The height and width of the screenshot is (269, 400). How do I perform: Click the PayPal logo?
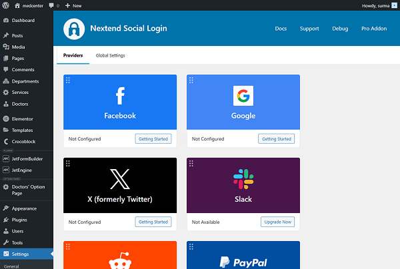243,262
